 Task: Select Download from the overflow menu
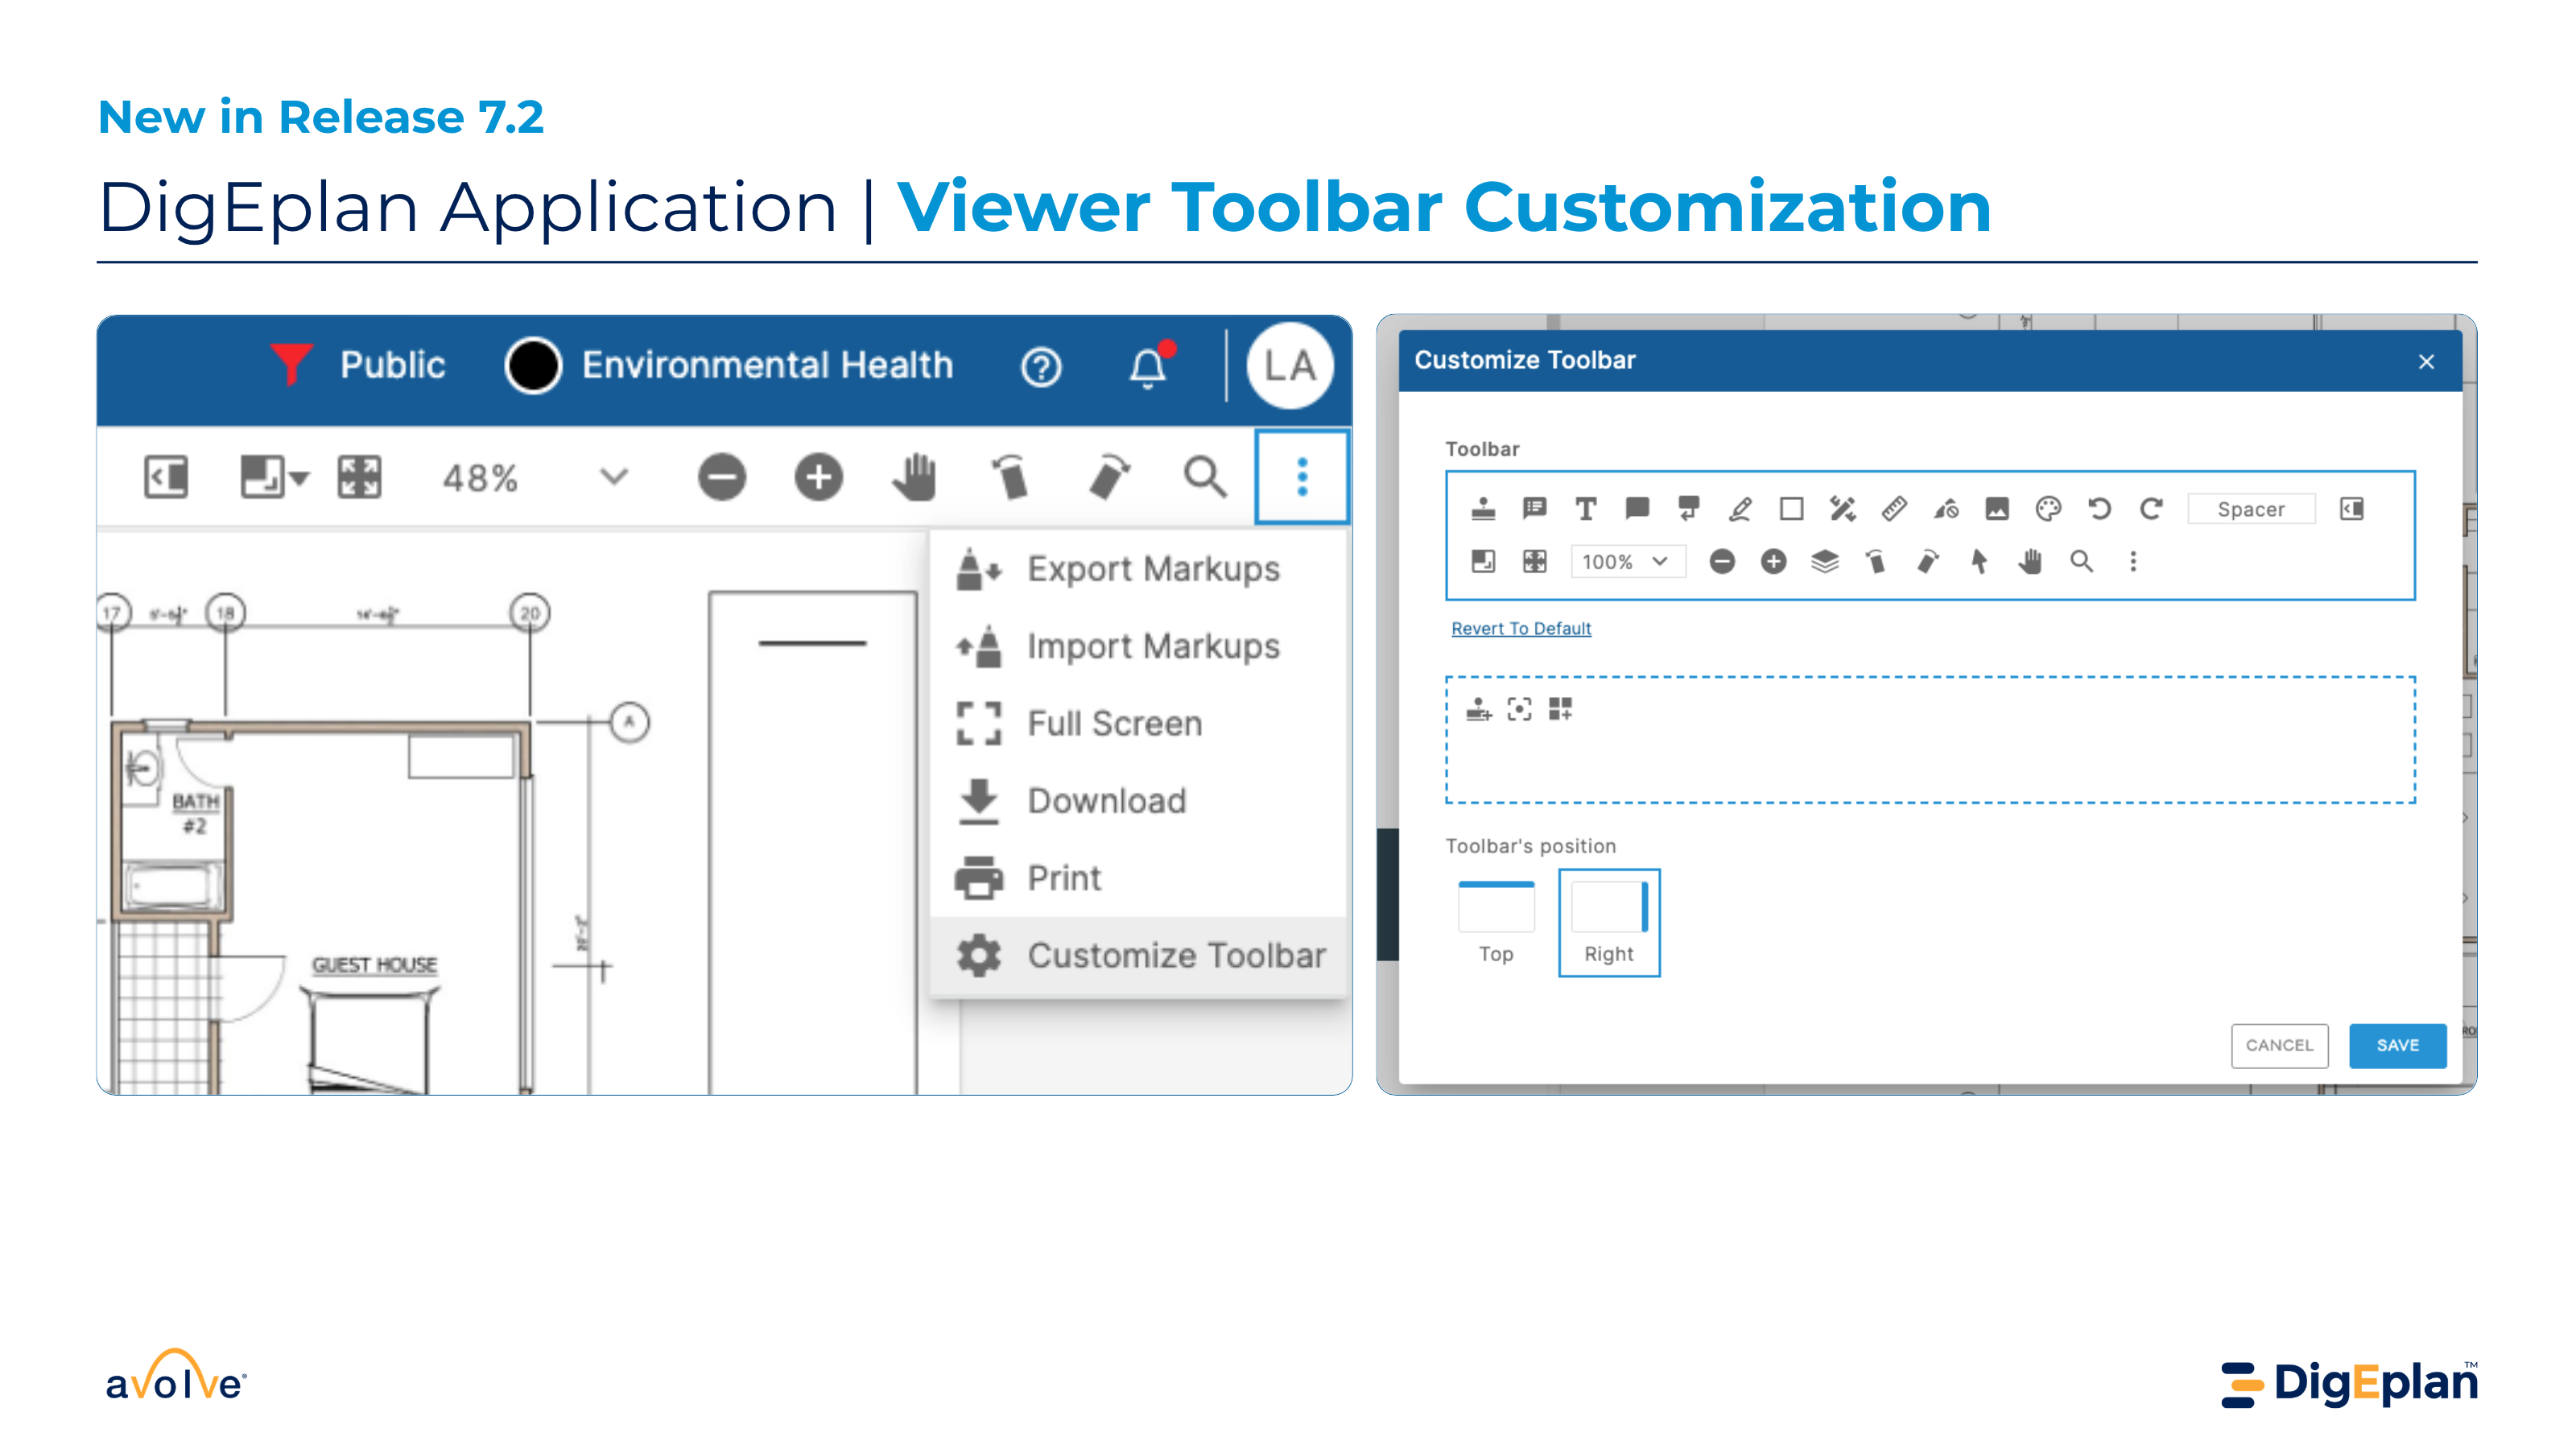point(1139,801)
